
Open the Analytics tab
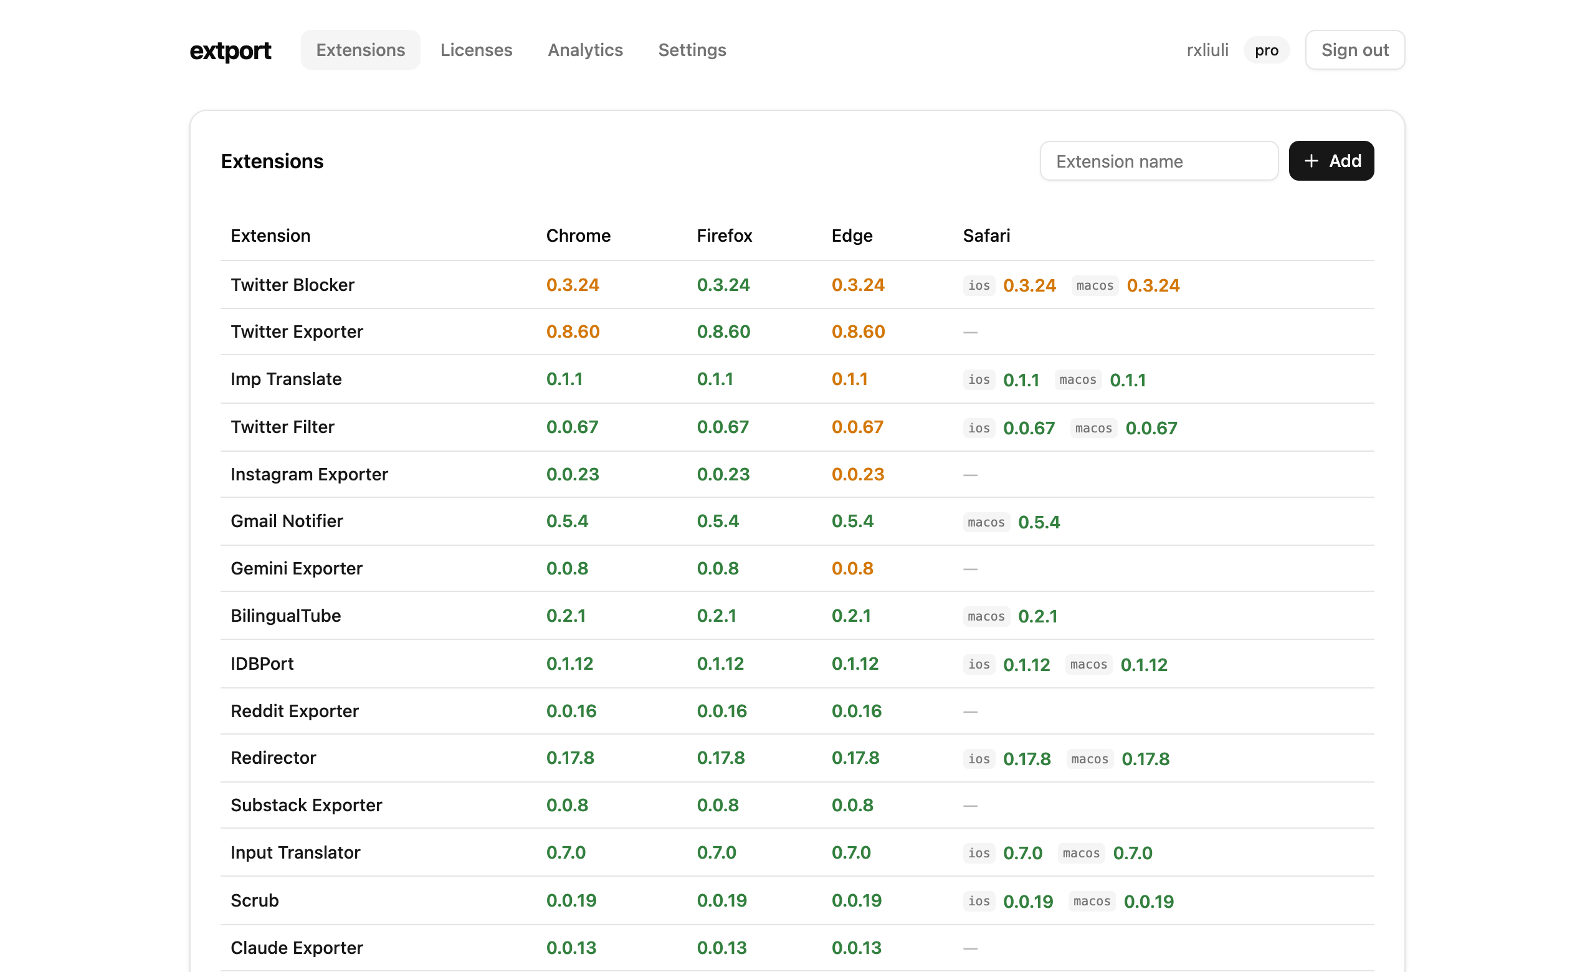click(x=585, y=50)
